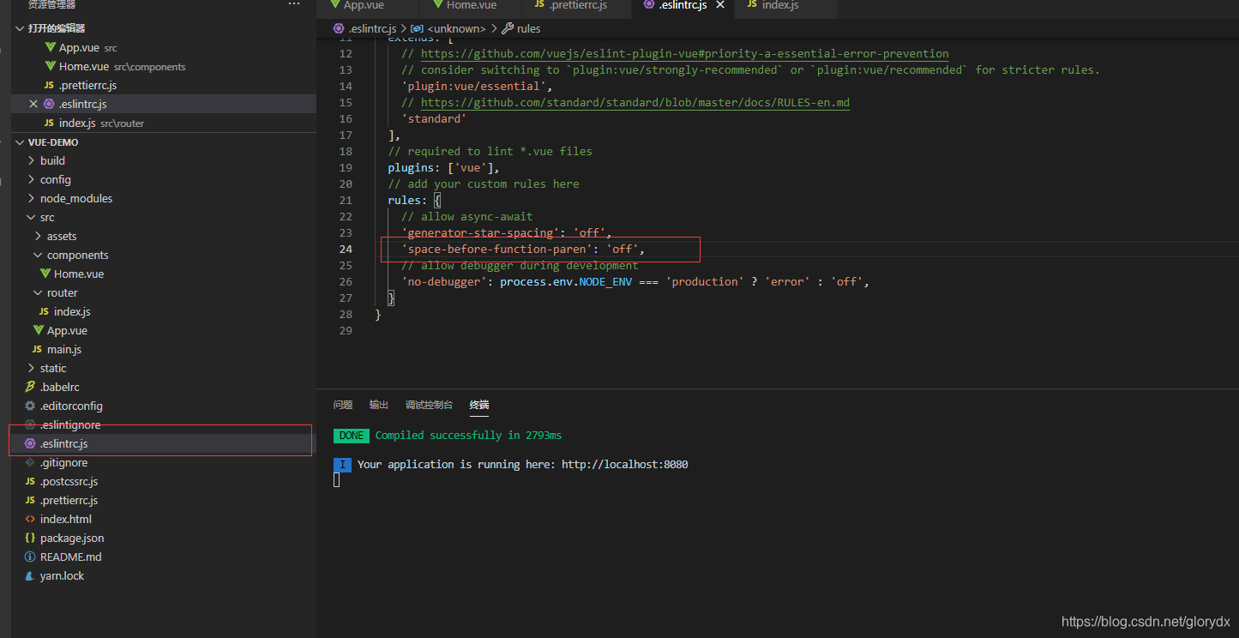Click the info icon beside README.md
This screenshot has height=638, width=1239.
click(30, 557)
